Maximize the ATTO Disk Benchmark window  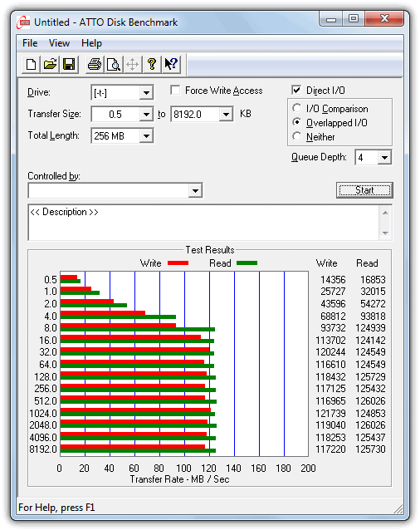[x=354, y=18]
